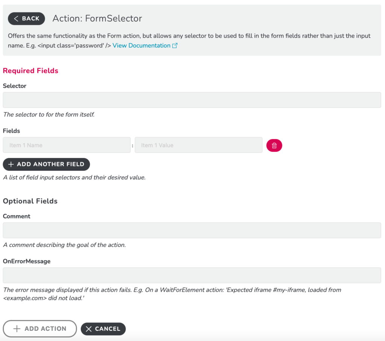Click into the Item 1 Name field
Image resolution: width=385 pixels, height=341 pixels.
click(67, 145)
